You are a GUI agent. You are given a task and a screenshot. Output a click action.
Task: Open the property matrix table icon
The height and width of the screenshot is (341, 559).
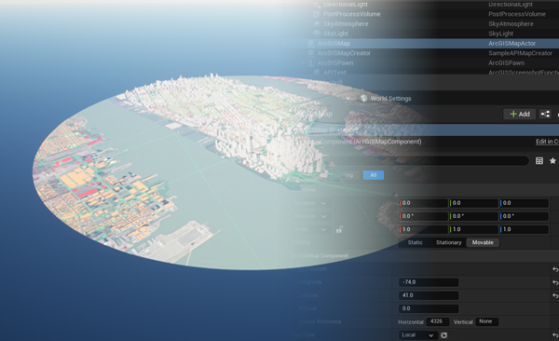click(539, 161)
